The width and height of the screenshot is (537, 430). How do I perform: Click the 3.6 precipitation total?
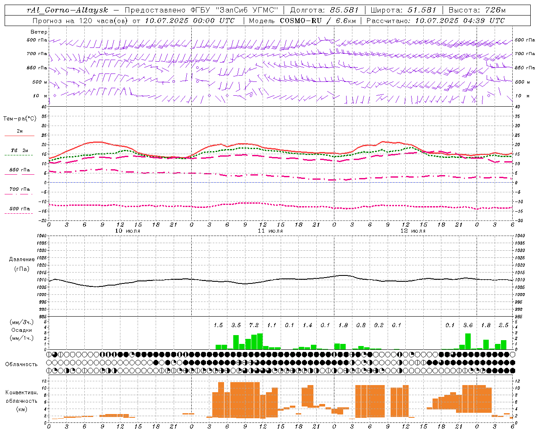(x=468, y=325)
